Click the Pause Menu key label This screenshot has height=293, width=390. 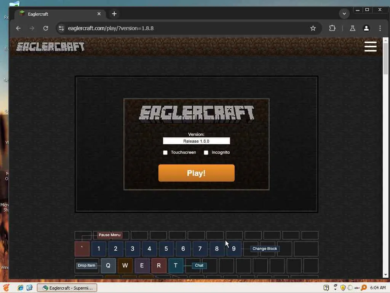(109, 235)
